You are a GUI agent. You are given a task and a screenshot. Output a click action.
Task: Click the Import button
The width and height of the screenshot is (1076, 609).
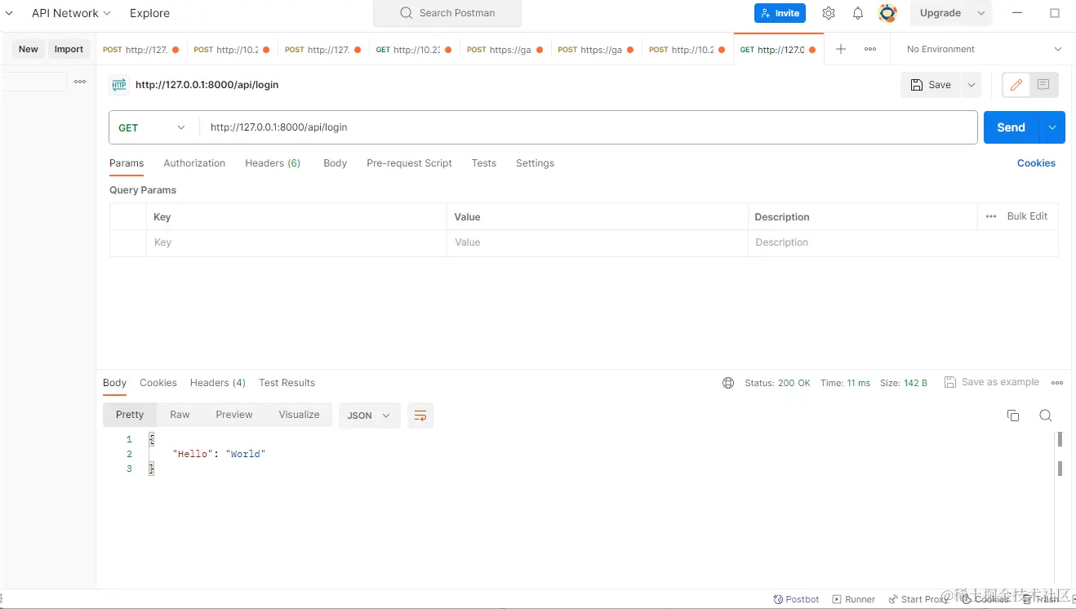pyautogui.click(x=69, y=49)
